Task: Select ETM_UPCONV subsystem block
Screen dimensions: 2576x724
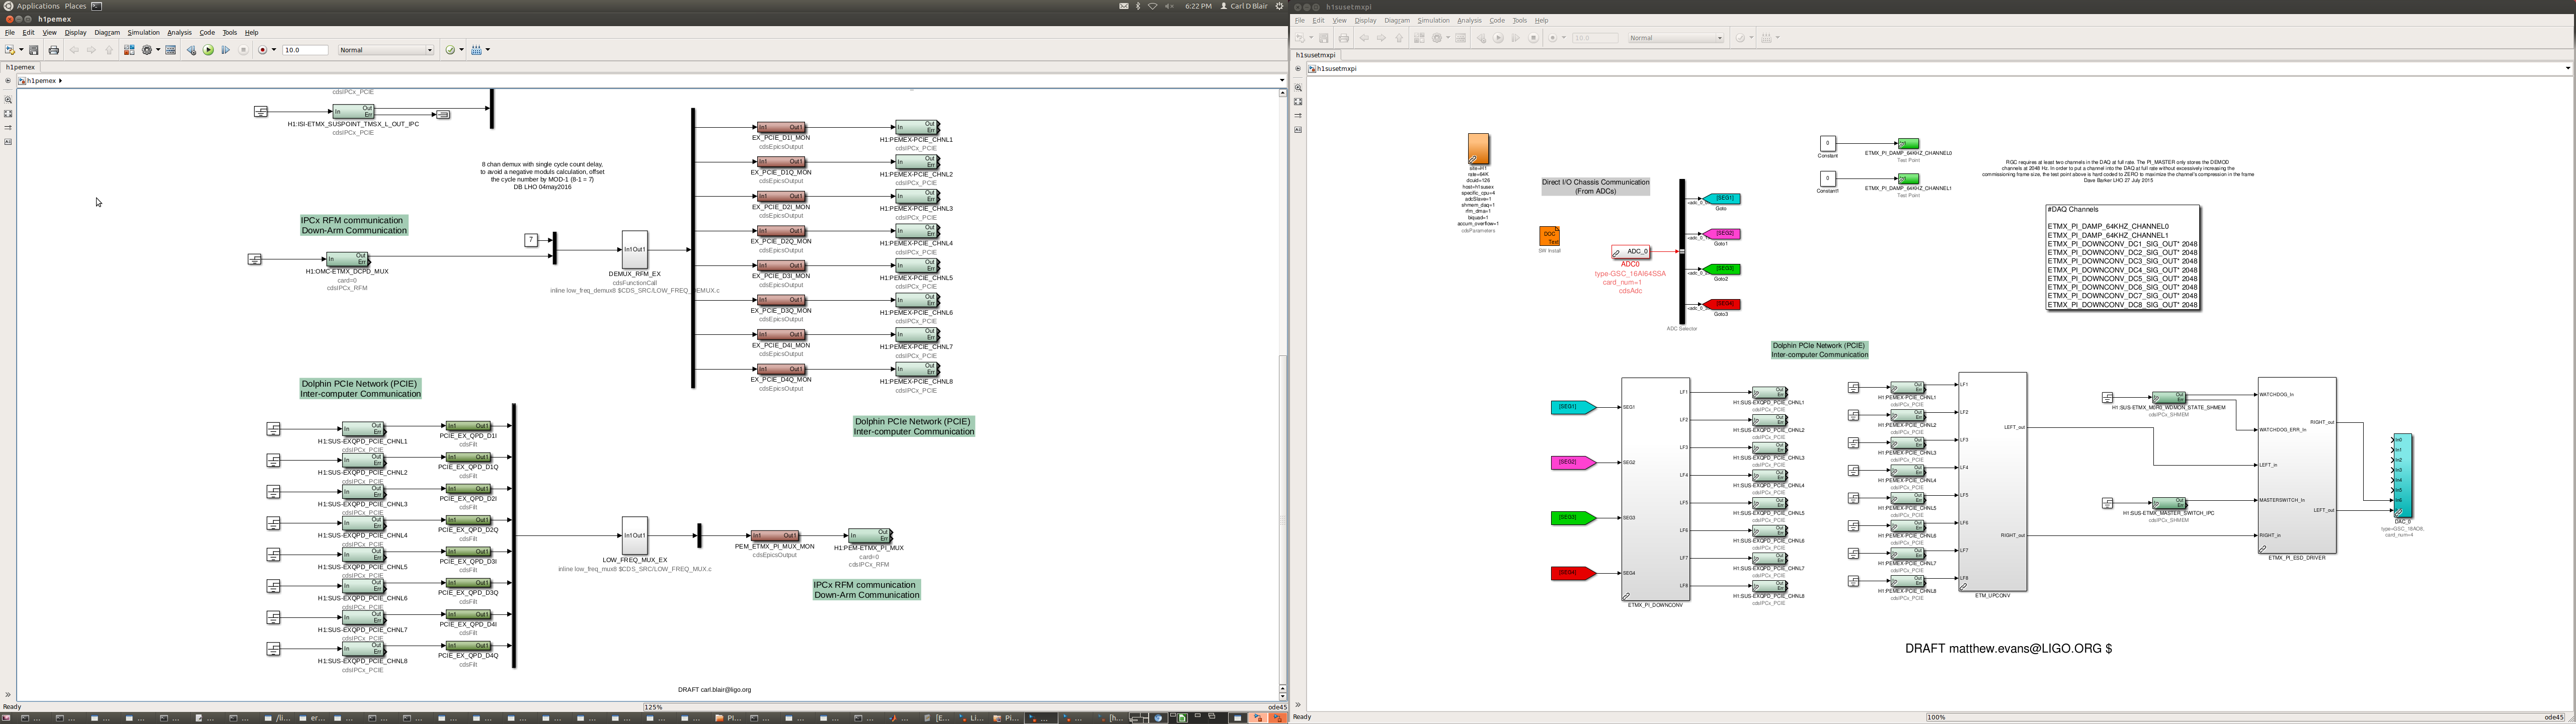Action: [x=1992, y=482]
